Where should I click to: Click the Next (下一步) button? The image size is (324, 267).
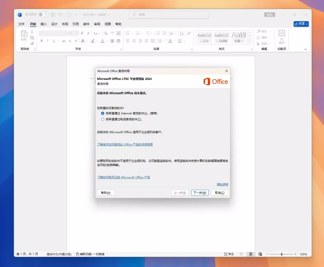pyautogui.click(x=200, y=193)
